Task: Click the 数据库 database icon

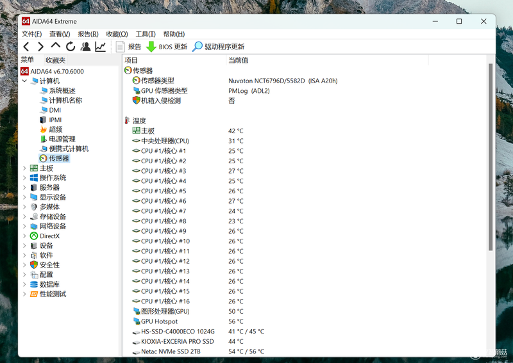Action: coord(34,284)
